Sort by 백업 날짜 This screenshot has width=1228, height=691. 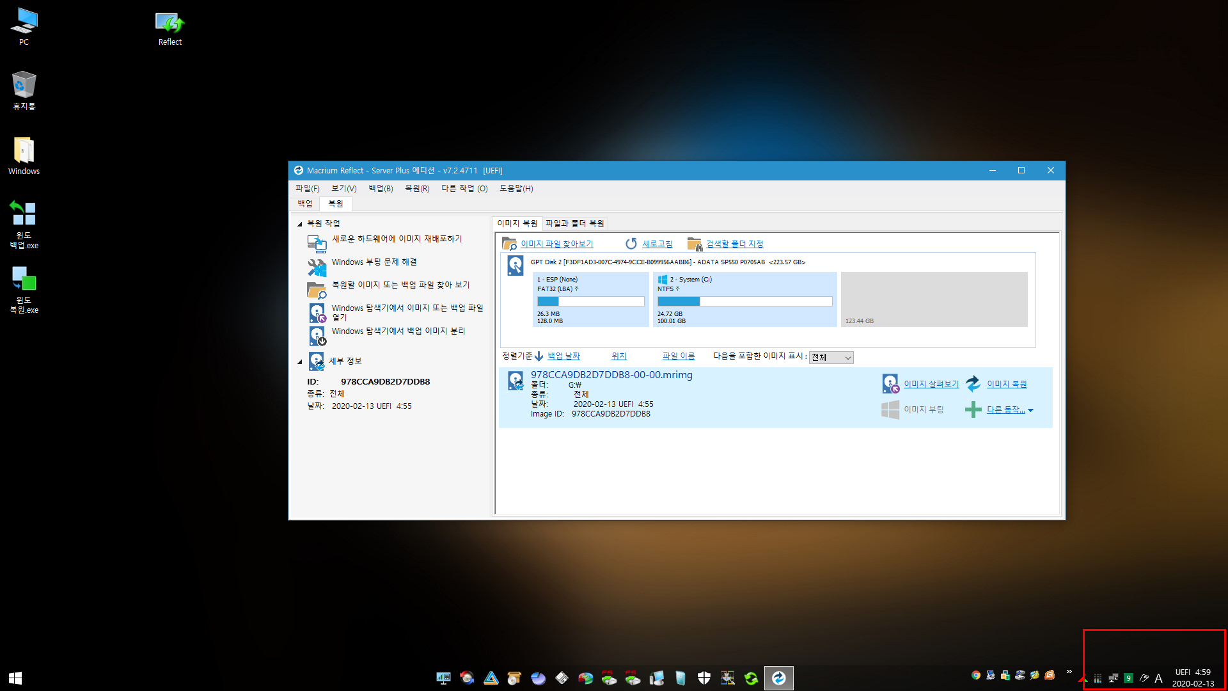click(563, 356)
